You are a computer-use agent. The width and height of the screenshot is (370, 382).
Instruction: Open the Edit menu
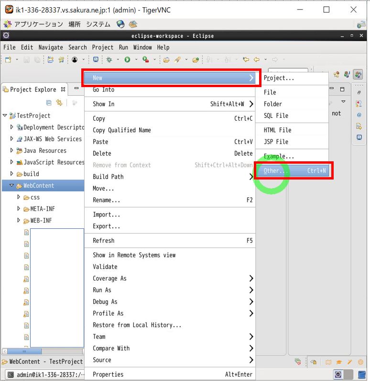27,47
